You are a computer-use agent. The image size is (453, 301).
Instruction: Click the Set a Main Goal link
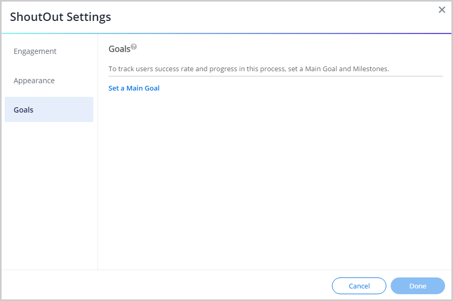point(134,88)
